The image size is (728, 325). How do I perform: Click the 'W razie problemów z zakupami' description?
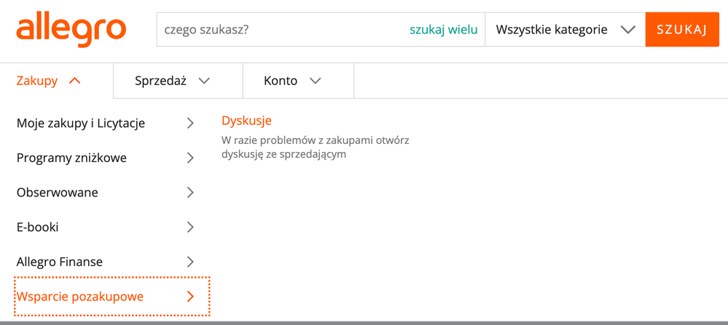coord(316,147)
